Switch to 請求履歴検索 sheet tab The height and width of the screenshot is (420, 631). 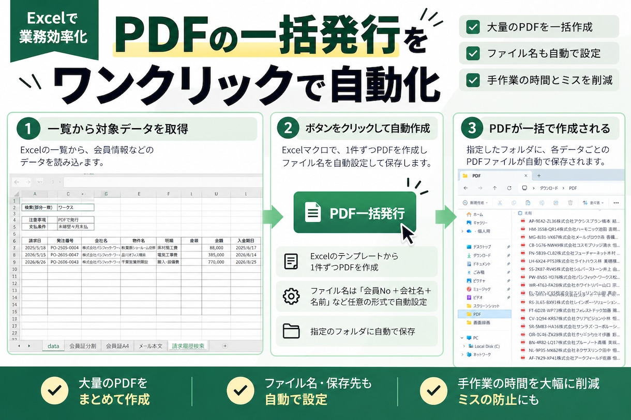point(188,346)
